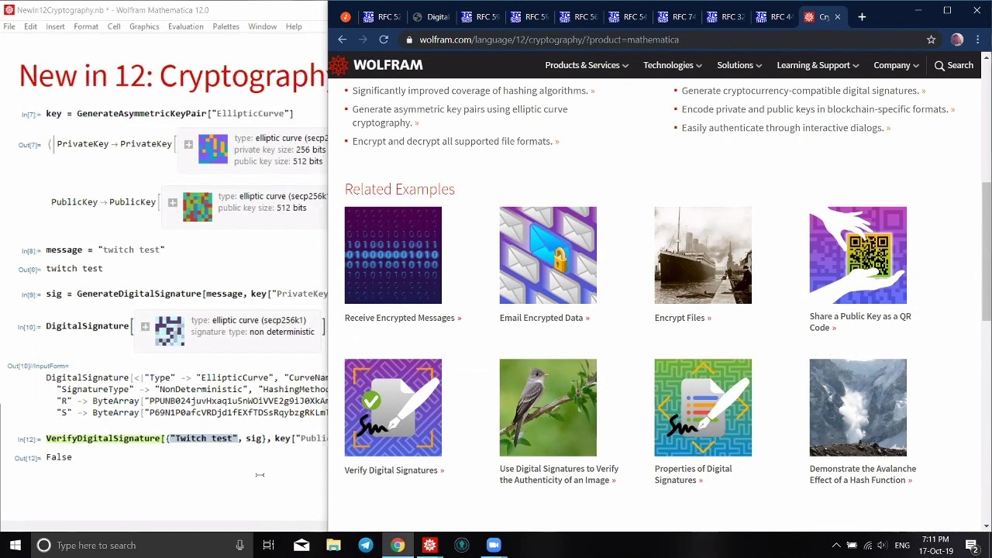
Task: Click the web page vertical scrollbar
Action: coord(987,291)
